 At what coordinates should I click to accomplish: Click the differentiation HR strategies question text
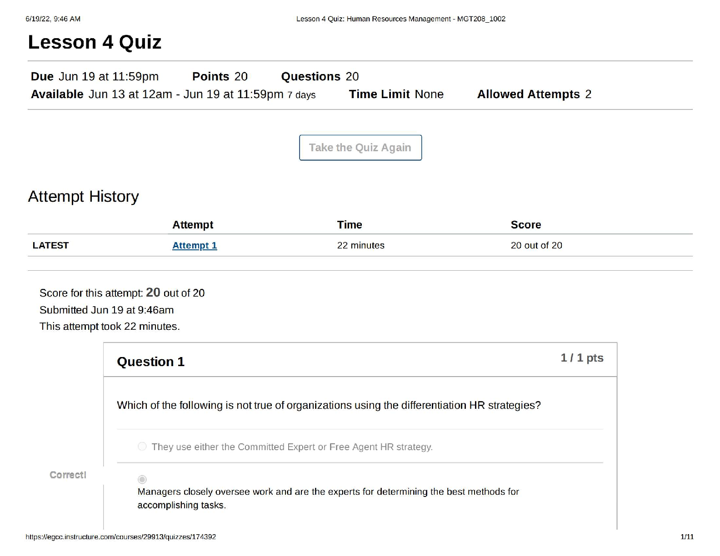[x=329, y=405]
